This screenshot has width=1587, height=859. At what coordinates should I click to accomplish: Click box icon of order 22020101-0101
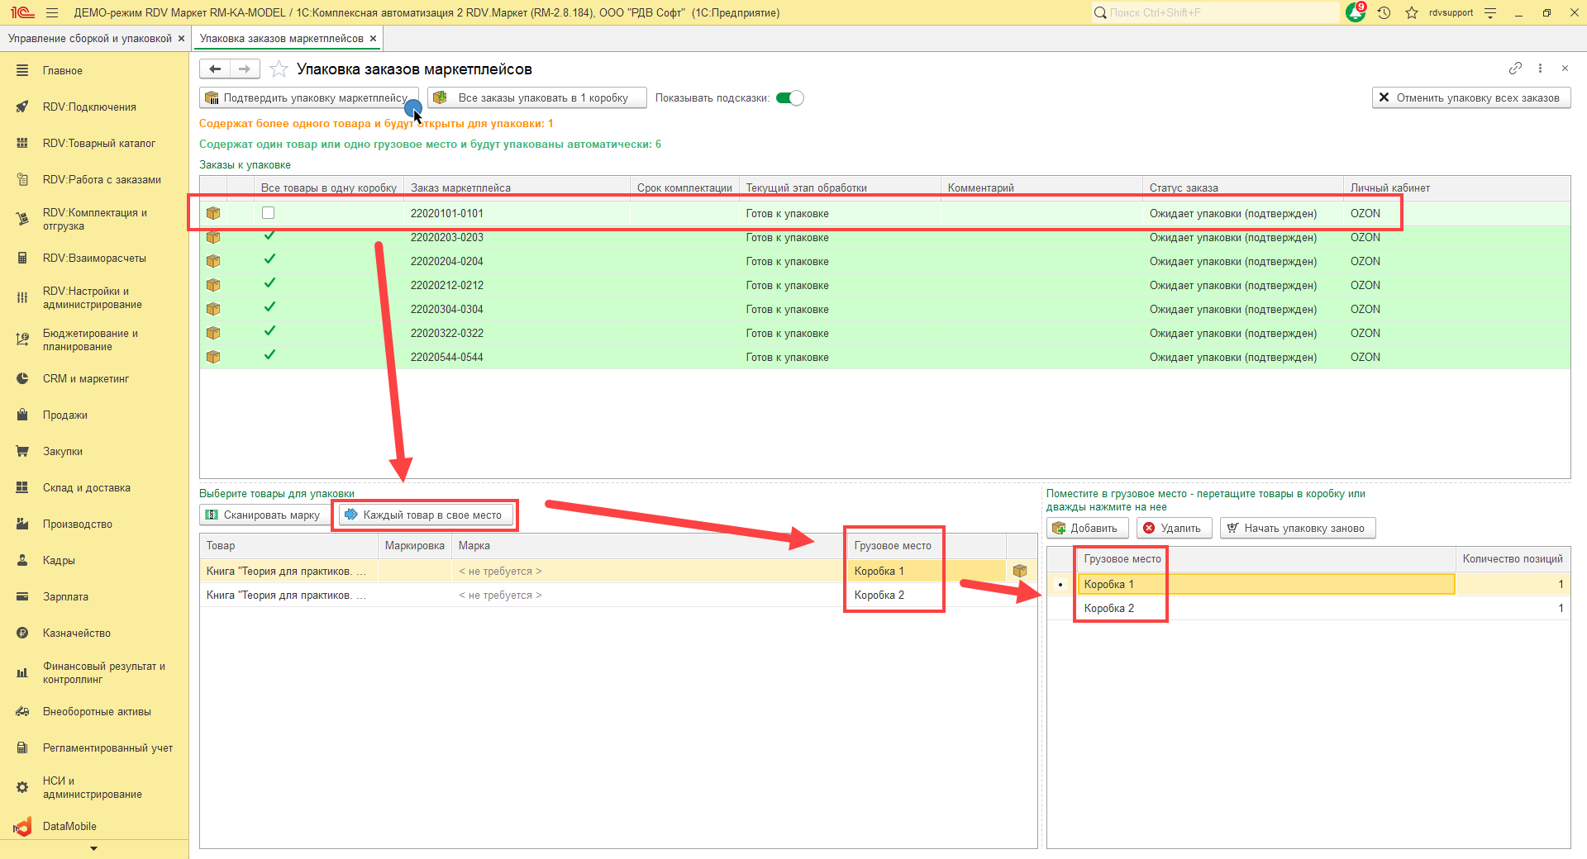213,213
